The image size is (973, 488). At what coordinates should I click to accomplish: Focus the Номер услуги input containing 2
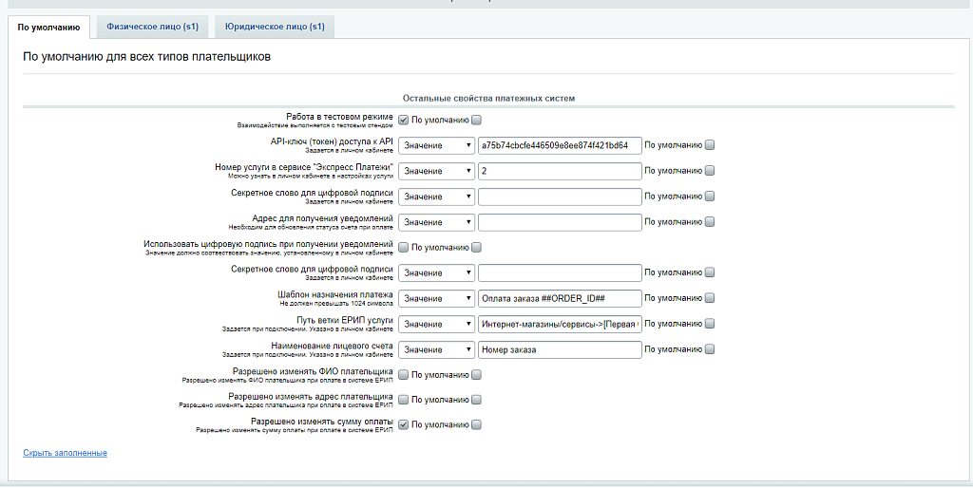560,171
